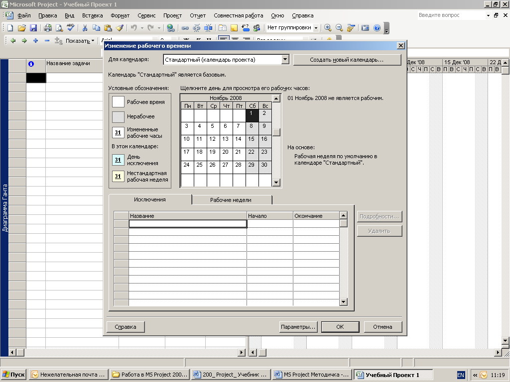This screenshot has height=382, width=510.
Task: Confirm the dialog with OK
Action: [340, 327]
